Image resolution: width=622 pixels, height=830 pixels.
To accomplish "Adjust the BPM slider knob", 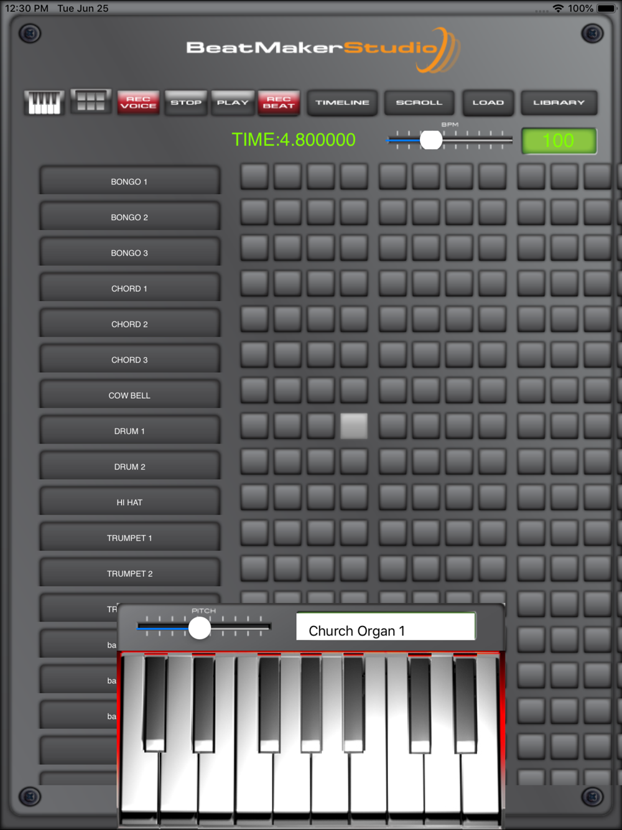I will [x=430, y=140].
